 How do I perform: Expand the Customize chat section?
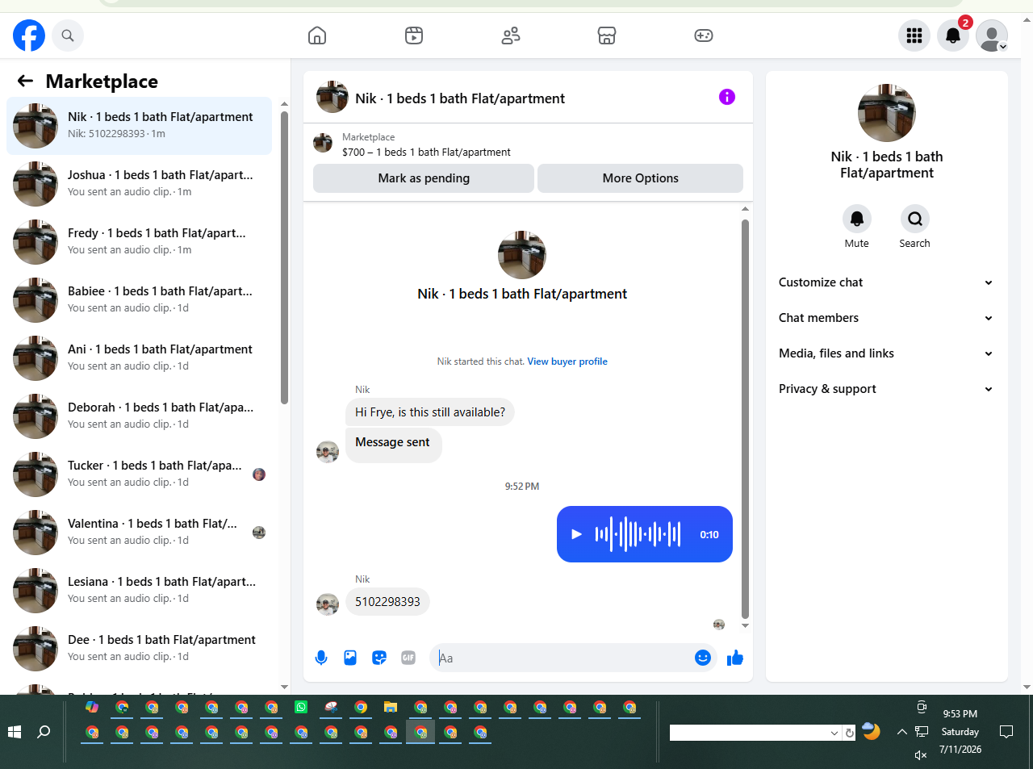click(x=886, y=282)
